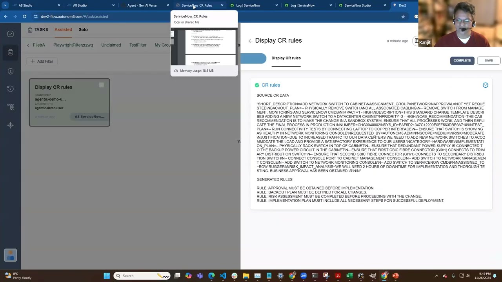
Task: Click the browser forward arrow
Action: (x=15, y=16)
